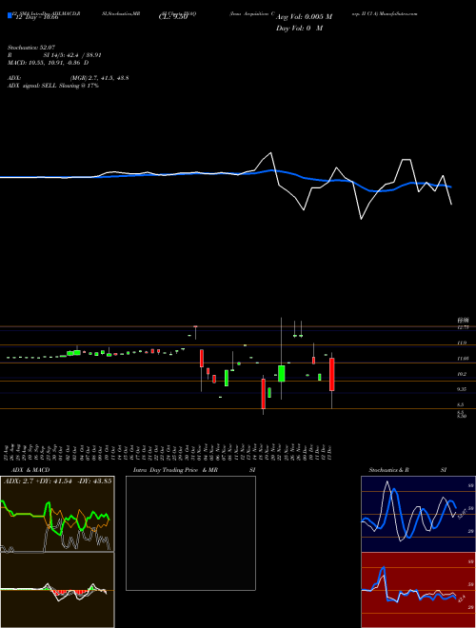Click the 'MACD: 10.55, 10.91, -0.36 D' line
The height and width of the screenshot is (628, 476).
49,63
